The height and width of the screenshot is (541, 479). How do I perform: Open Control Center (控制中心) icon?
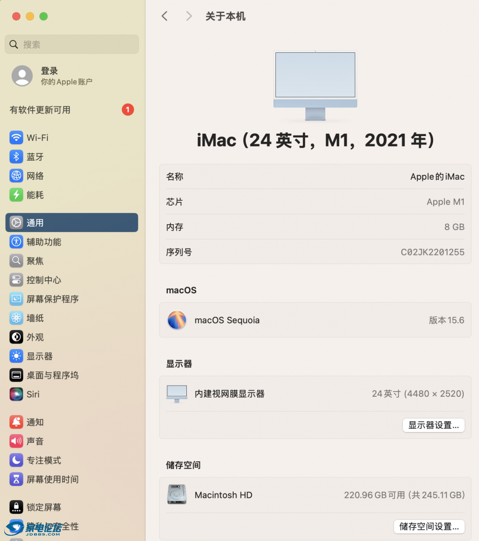[16, 280]
